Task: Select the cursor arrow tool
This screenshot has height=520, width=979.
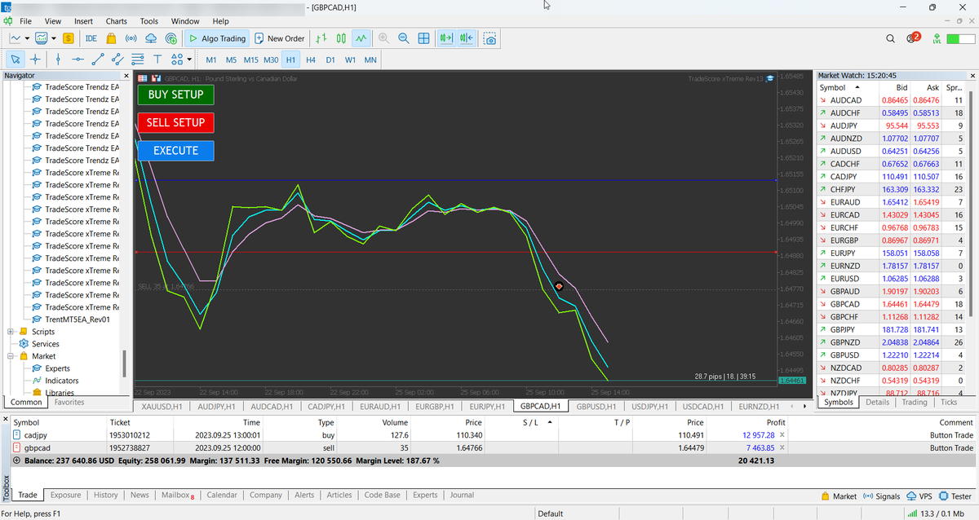Action: (16, 59)
